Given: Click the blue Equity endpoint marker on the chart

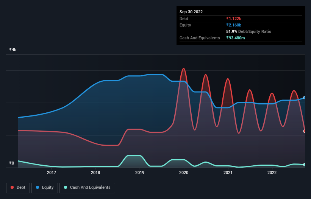Looking at the screenshot, I should pos(305,98).
